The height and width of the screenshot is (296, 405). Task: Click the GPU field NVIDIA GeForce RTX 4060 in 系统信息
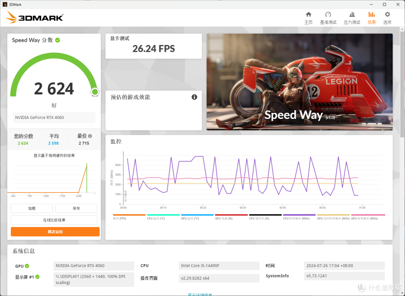[x=94, y=266]
